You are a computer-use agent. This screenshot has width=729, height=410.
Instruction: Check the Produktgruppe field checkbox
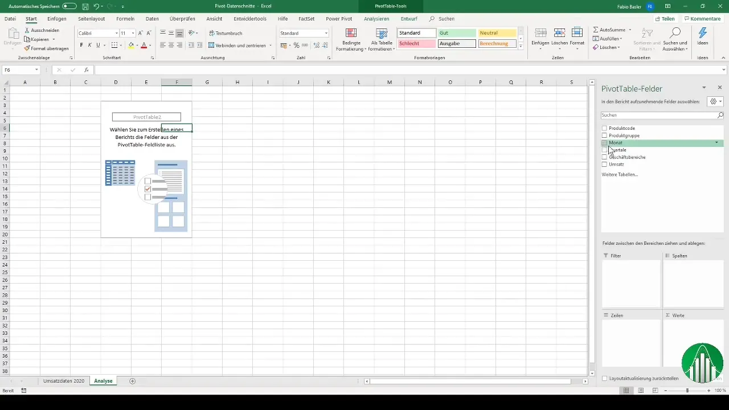pyautogui.click(x=605, y=136)
